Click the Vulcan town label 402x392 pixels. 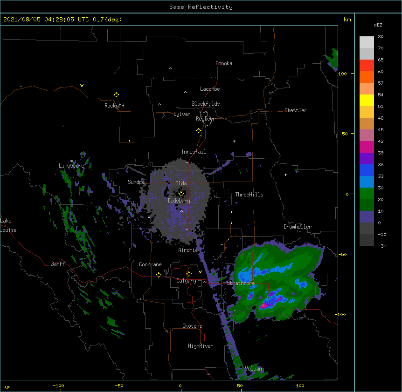pyautogui.click(x=253, y=369)
